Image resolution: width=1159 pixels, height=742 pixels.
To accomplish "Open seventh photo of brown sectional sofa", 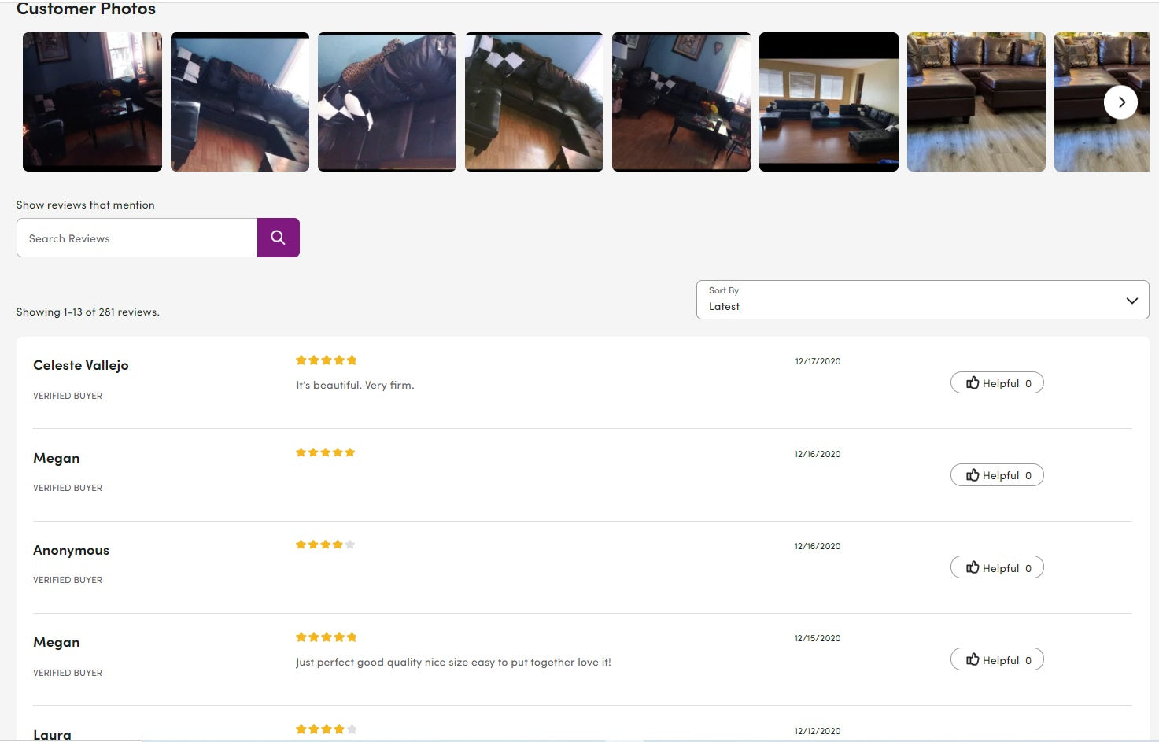I will (x=976, y=102).
